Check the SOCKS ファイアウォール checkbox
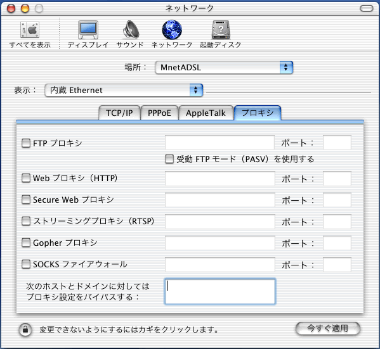Screen dimensions: 380x349 coord(26,264)
